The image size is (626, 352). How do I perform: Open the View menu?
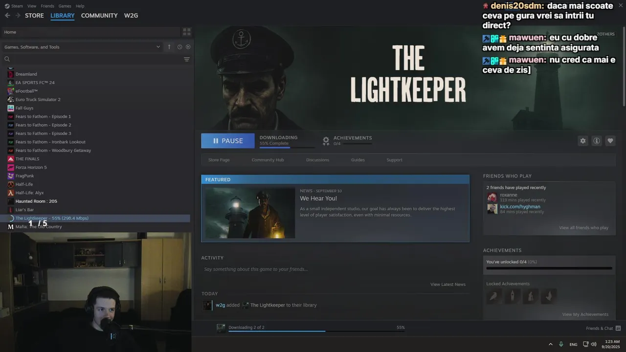pyautogui.click(x=32, y=6)
